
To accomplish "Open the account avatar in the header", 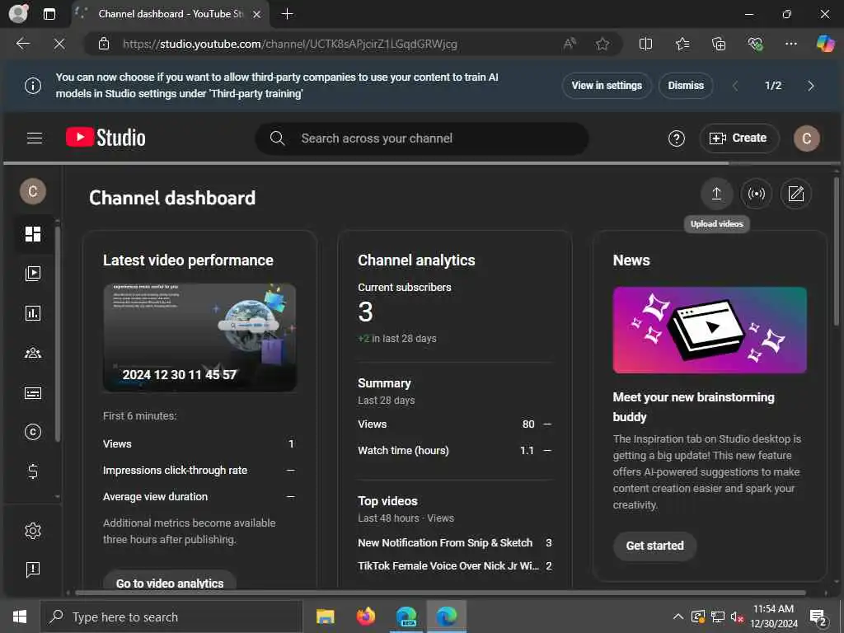I will coord(806,138).
